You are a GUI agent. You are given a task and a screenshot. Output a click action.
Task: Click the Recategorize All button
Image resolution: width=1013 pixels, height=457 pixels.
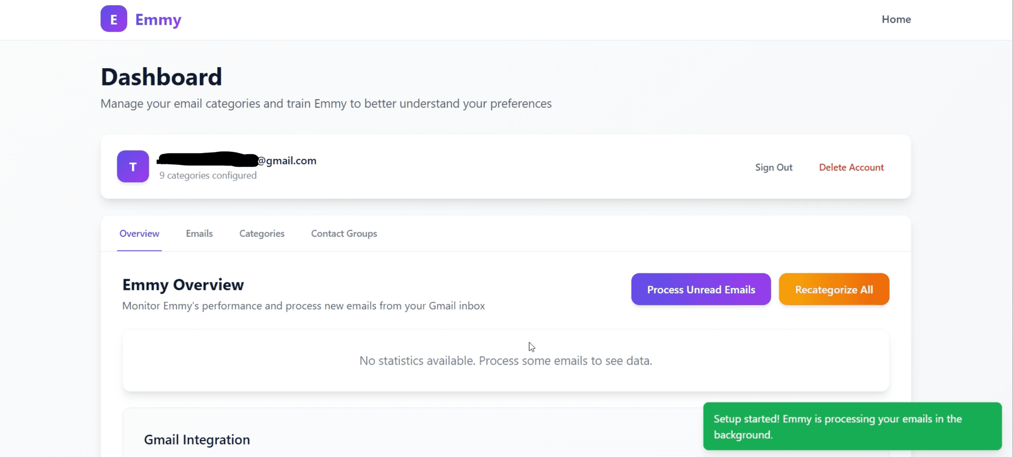click(x=834, y=289)
